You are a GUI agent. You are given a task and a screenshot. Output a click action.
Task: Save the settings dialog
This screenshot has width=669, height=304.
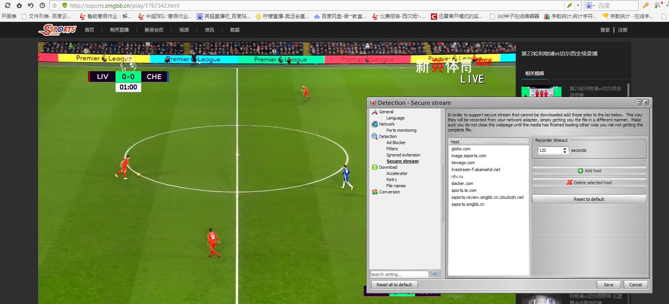(x=609, y=285)
